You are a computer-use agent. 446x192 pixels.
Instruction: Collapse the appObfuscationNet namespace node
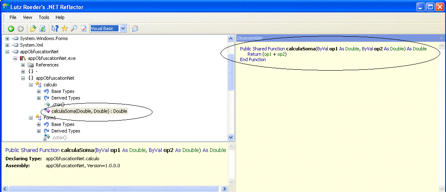coord(23,78)
